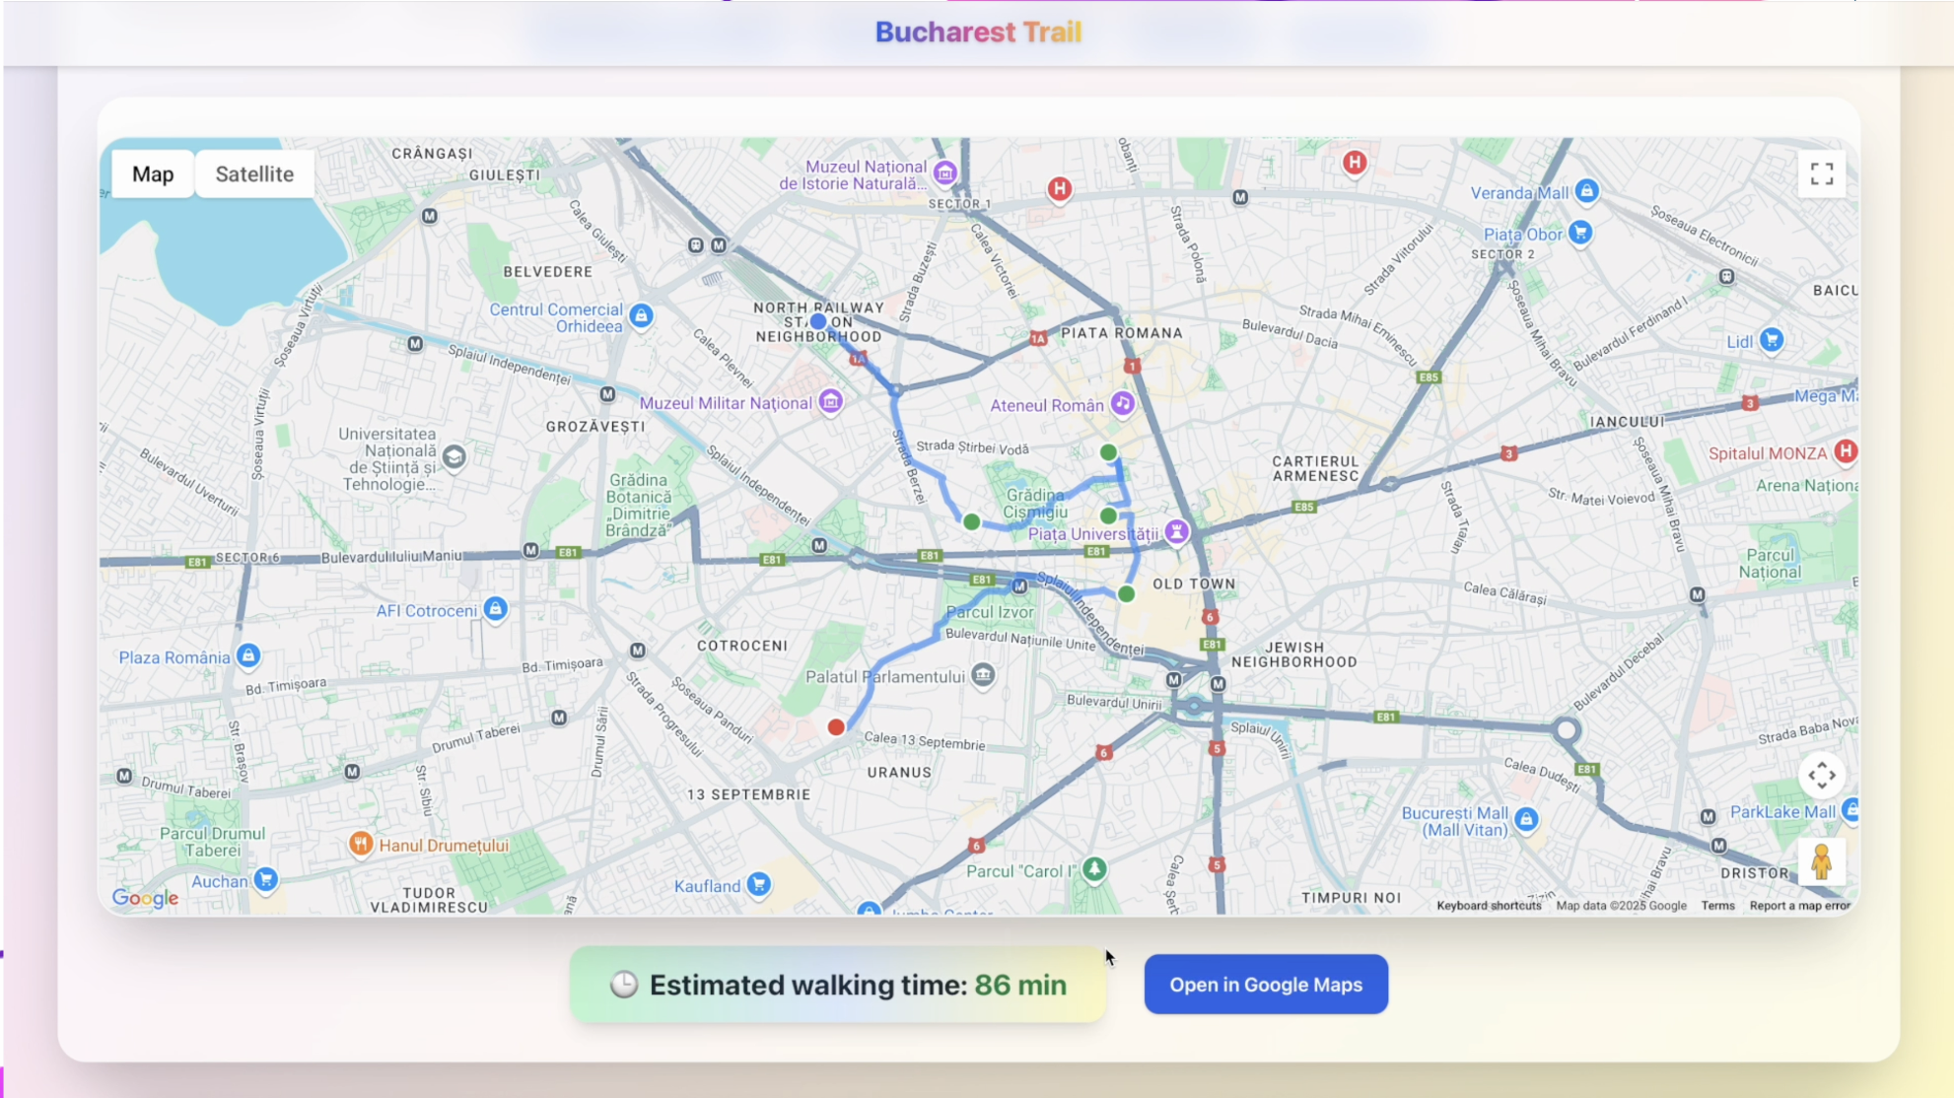The height and width of the screenshot is (1098, 1954).
Task: Toggle fullscreen map view
Action: tap(1821, 174)
